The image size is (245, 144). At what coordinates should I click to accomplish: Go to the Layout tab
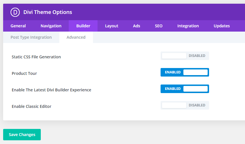point(112,26)
